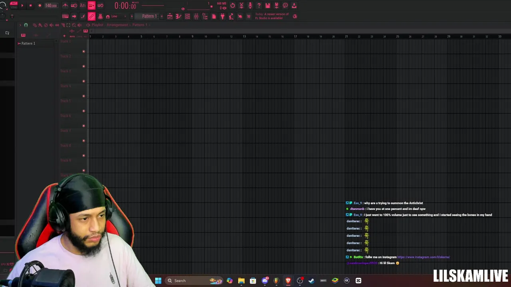The image size is (511, 287).
Task: Click the pointing hand icon
Action: 240,16
